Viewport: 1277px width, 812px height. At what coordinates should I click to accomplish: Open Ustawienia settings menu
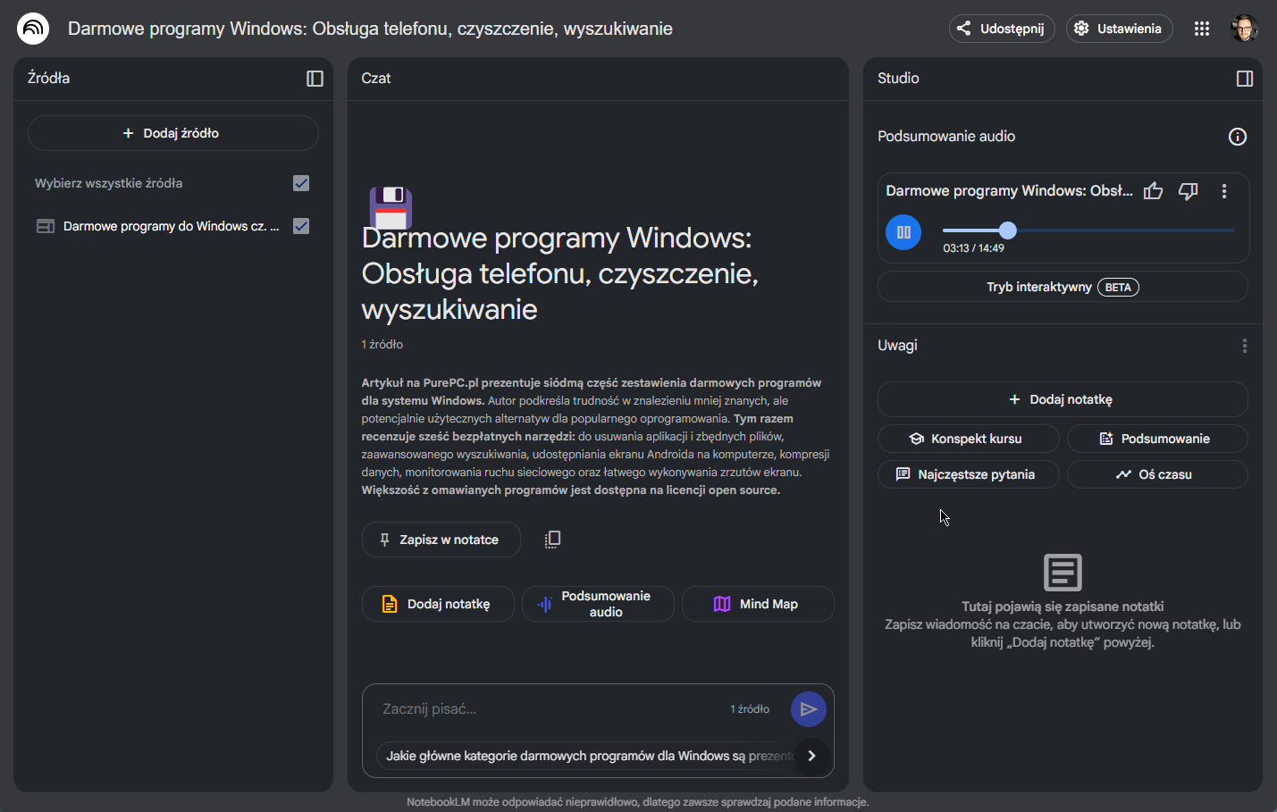pyautogui.click(x=1119, y=29)
